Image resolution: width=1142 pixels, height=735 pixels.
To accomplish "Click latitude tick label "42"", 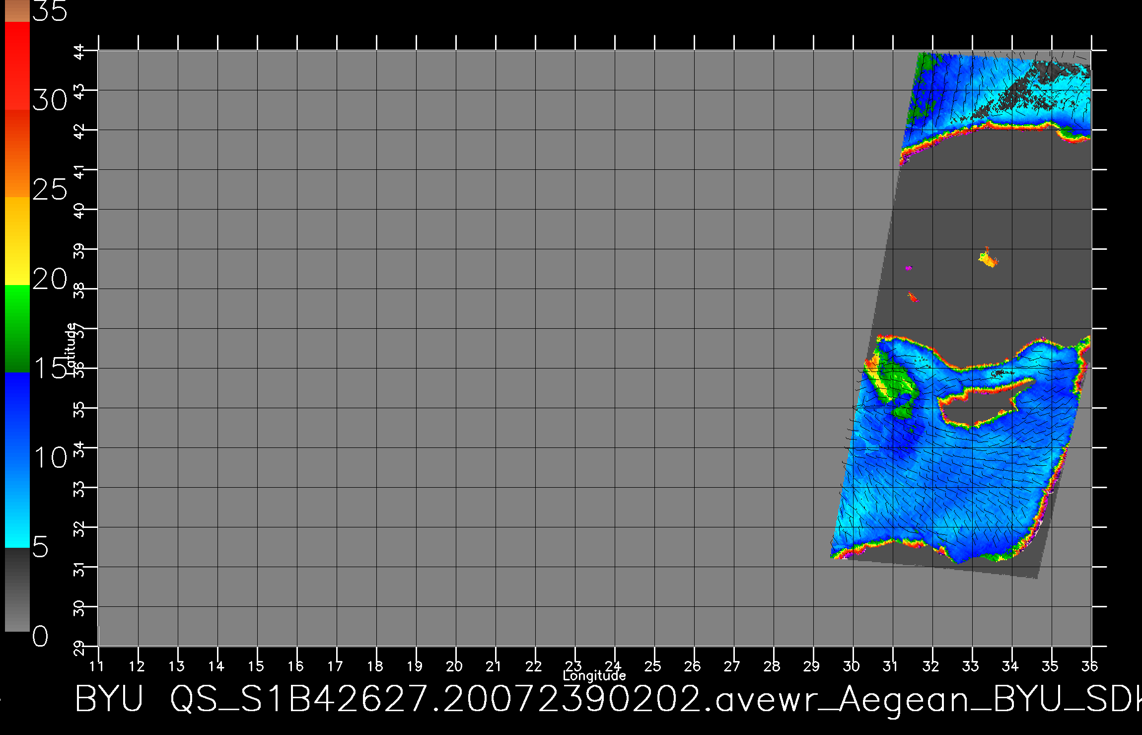I will 79,132.
